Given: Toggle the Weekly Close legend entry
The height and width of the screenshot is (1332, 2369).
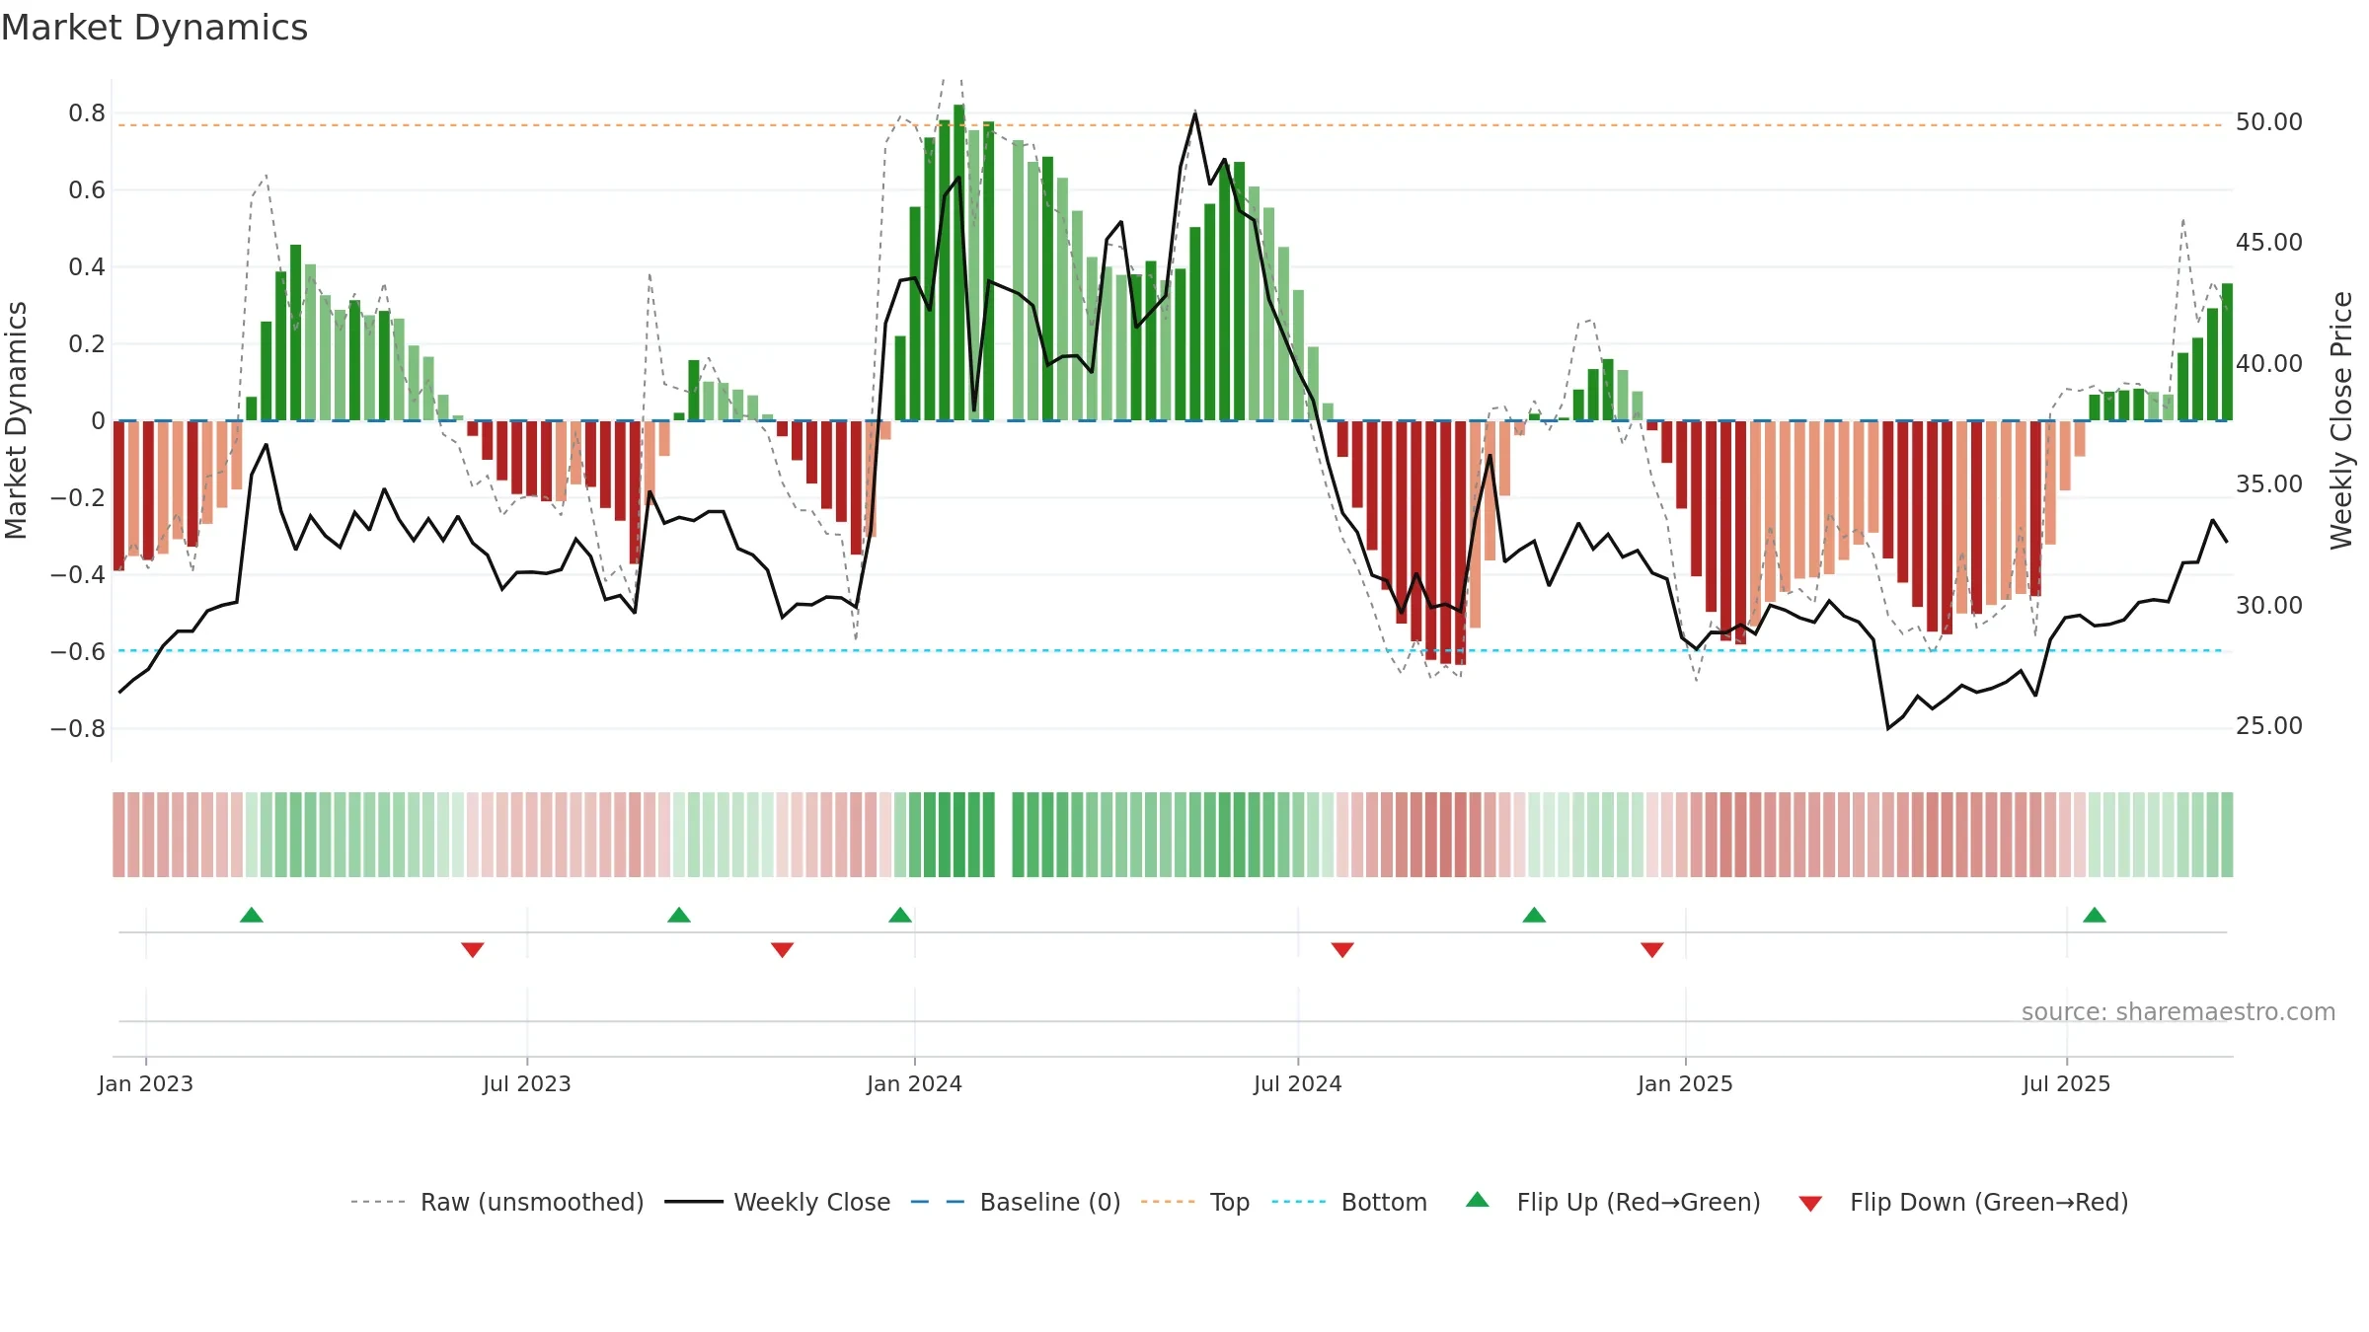Looking at the screenshot, I should click(x=778, y=1202).
